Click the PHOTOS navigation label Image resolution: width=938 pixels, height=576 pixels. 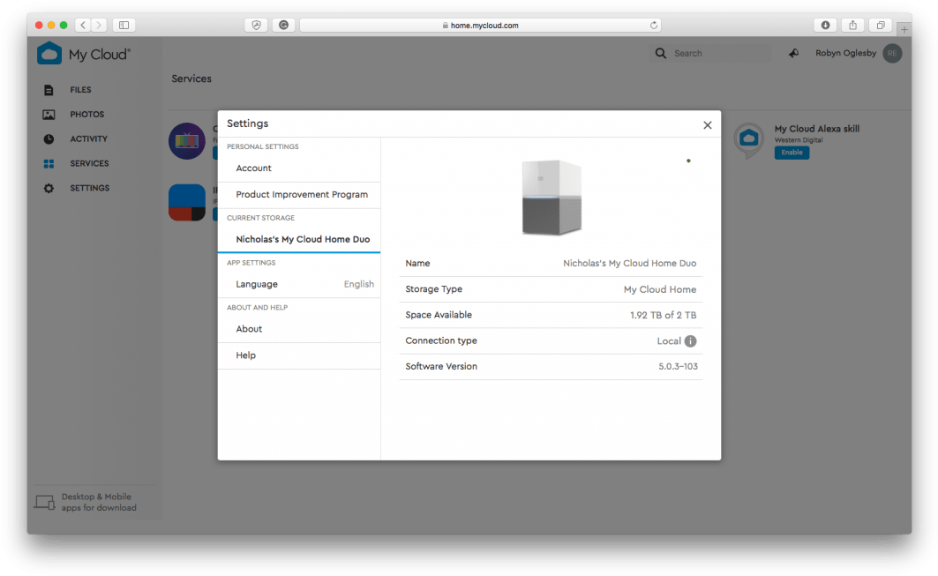(x=86, y=115)
